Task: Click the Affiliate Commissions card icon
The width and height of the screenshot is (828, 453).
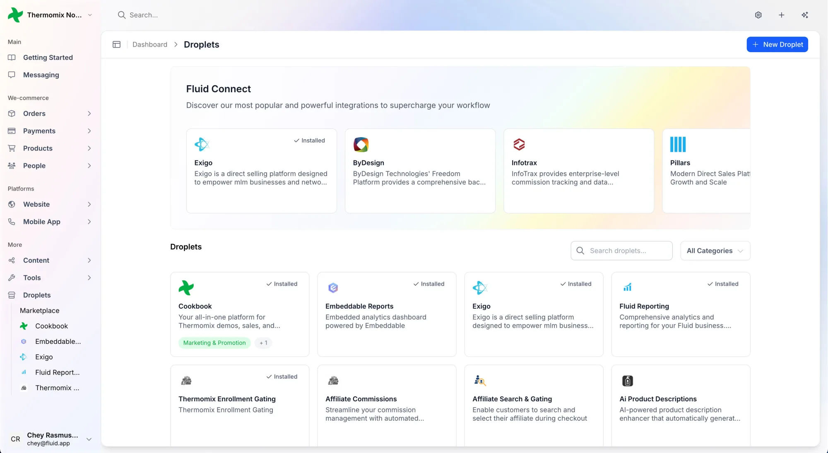Action: pyautogui.click(x=333, y=380)
